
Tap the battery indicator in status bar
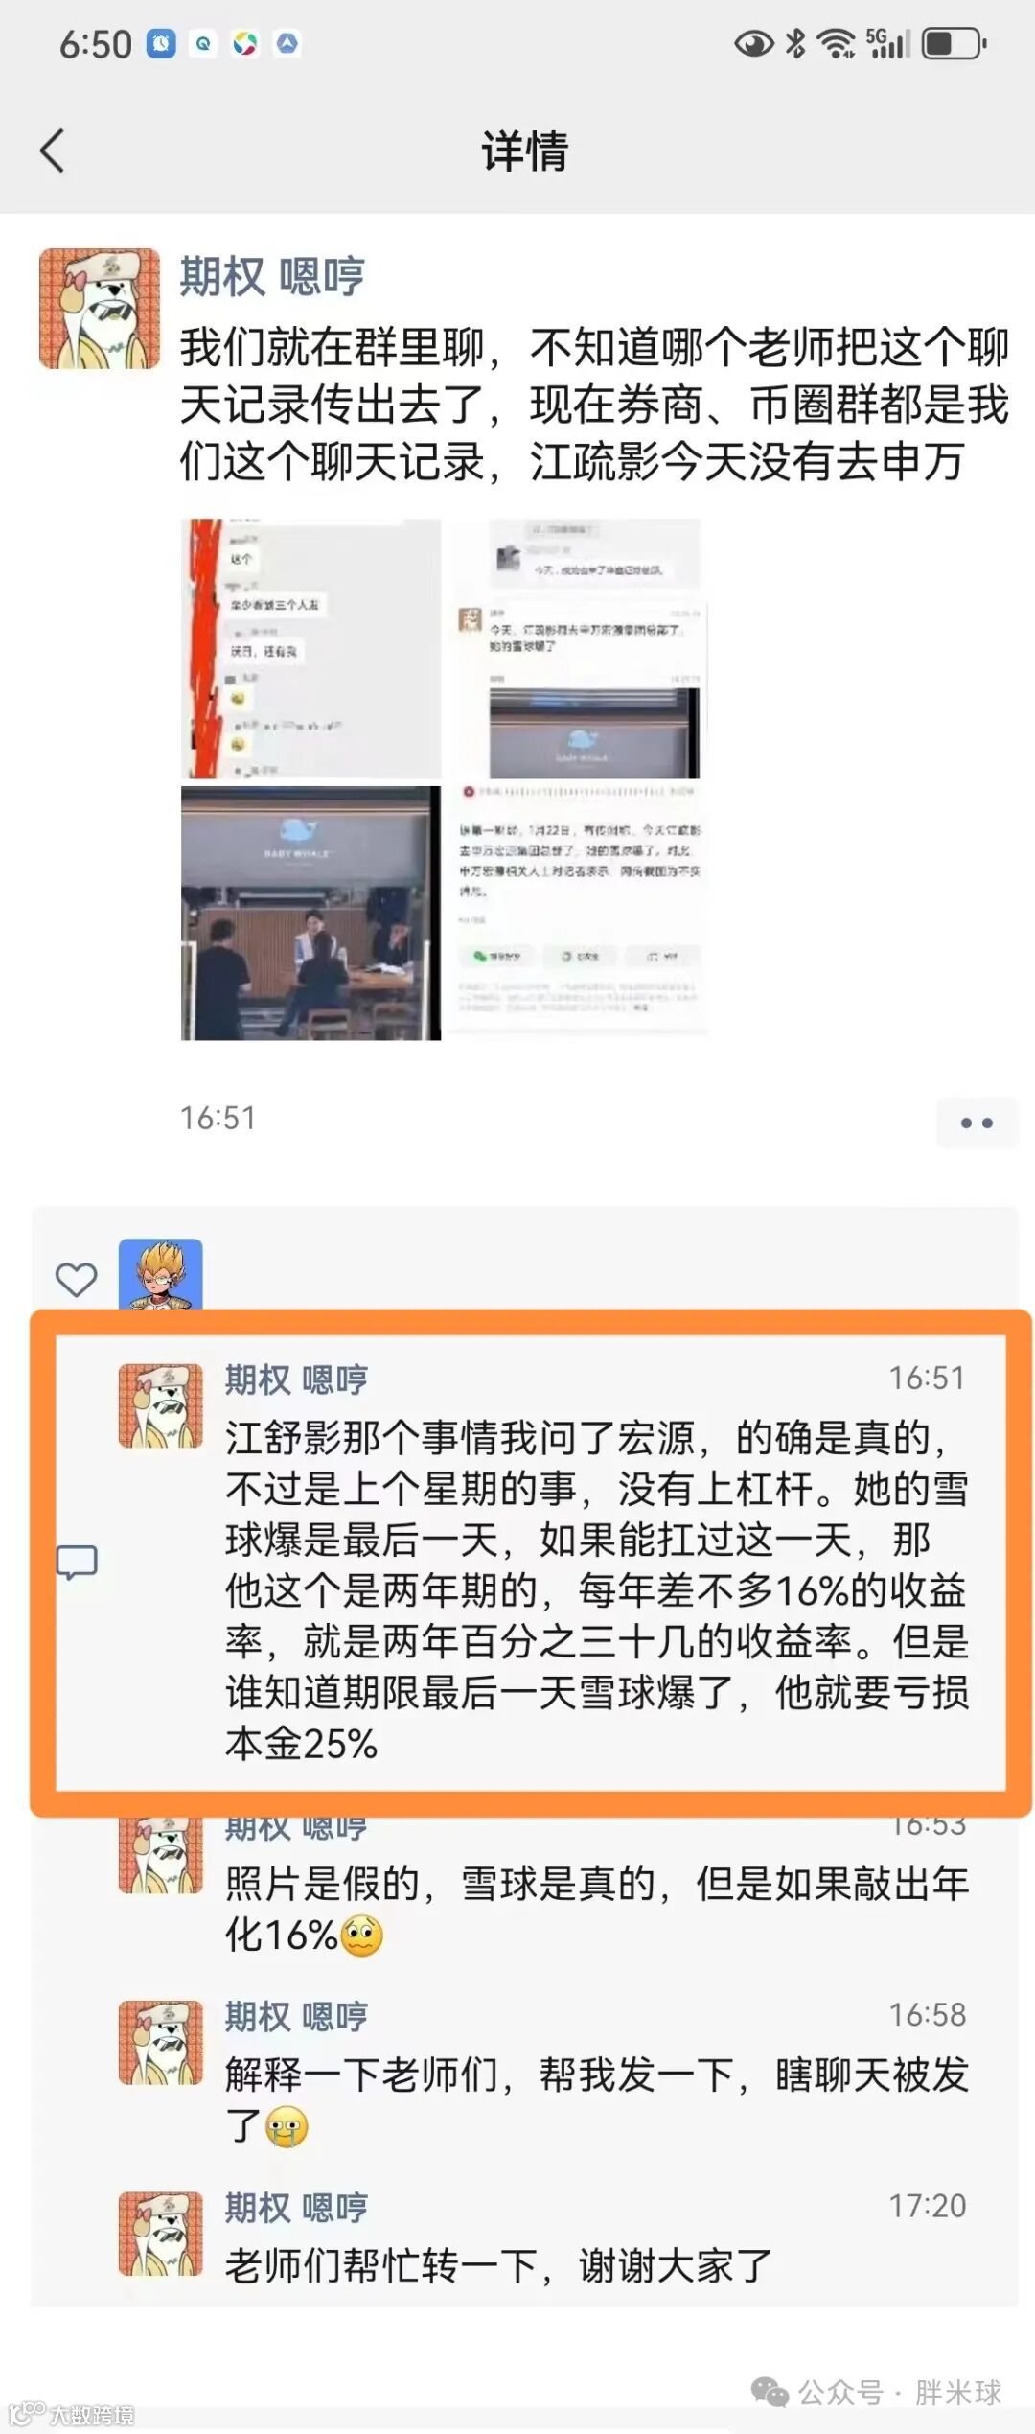(x=954, y=44)
